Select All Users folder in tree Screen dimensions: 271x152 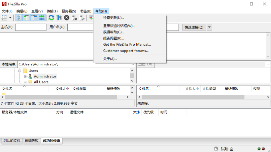coord(41,82)
